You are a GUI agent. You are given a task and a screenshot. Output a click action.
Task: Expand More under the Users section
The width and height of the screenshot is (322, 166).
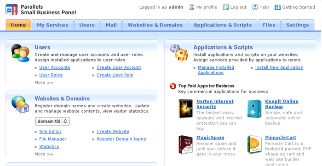click(44, 83)
